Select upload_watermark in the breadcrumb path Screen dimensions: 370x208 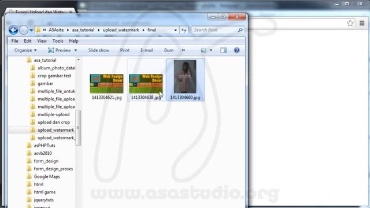click(121, 30)
